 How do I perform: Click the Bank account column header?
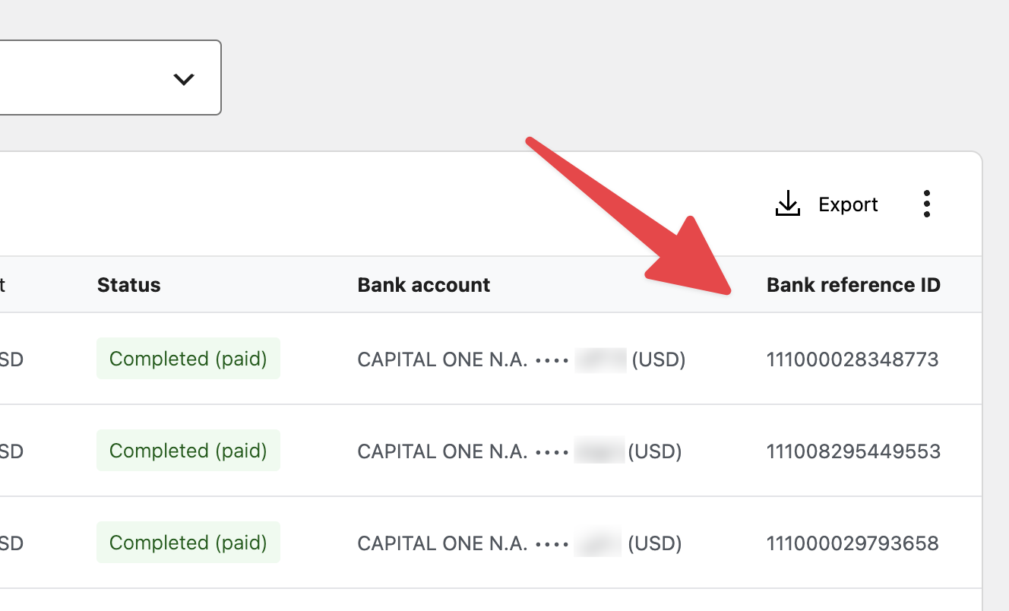click(x=423, y=284)
